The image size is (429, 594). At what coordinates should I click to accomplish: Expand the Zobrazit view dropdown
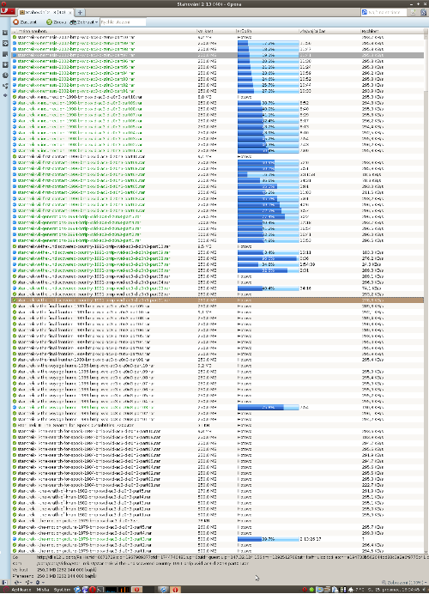point(84,22)
